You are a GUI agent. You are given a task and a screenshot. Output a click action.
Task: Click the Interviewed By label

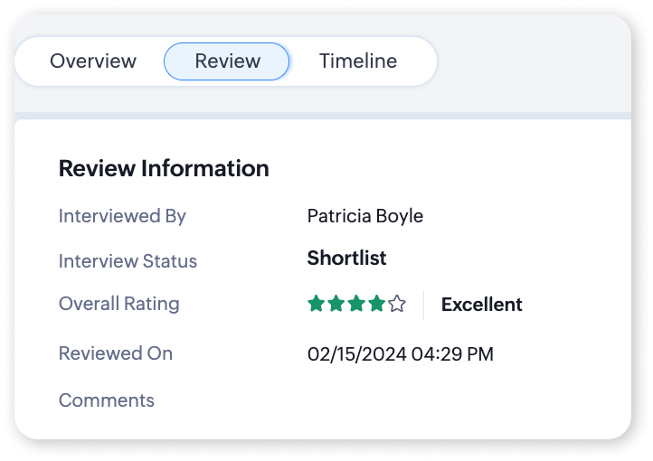click(x=122, y=216)
